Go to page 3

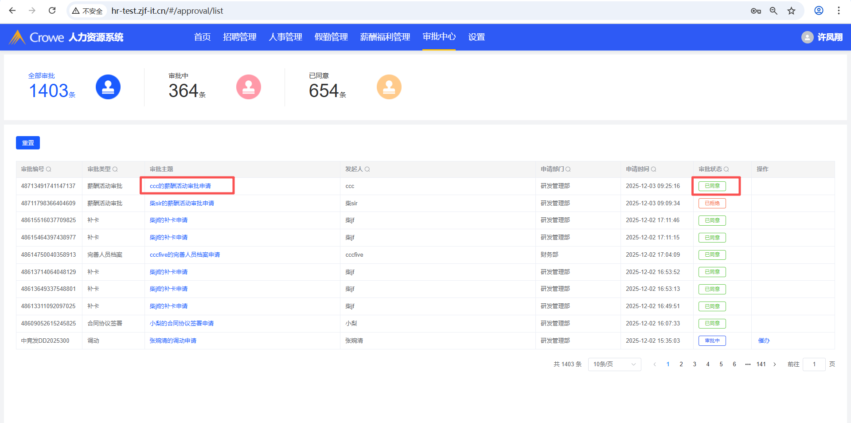click(695, 364)
